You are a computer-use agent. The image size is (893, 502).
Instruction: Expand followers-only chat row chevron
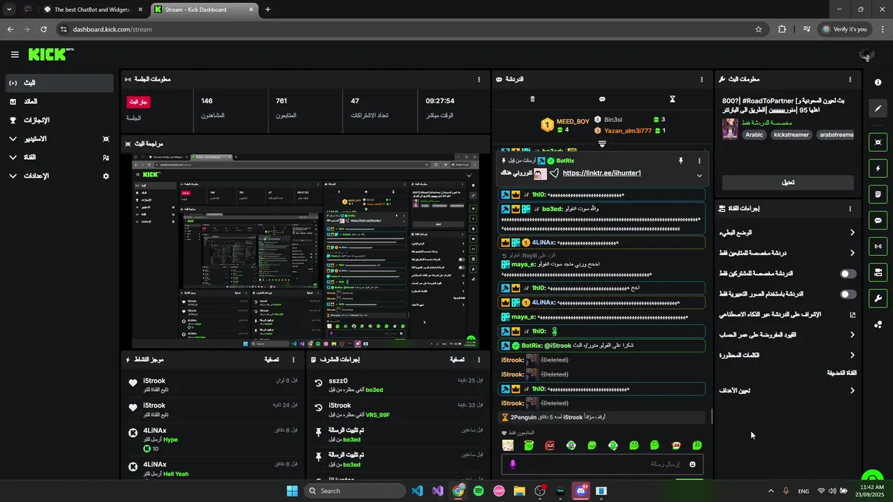[852, 253]
